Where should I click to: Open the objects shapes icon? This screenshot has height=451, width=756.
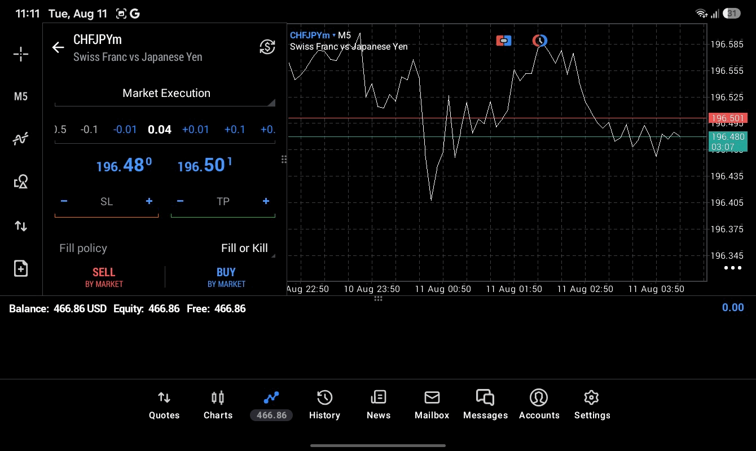(x=21, y=182)
